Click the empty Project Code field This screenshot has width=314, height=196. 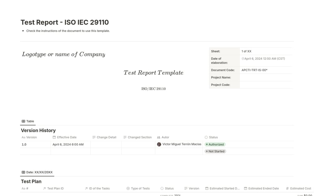[x=266, y=85]
